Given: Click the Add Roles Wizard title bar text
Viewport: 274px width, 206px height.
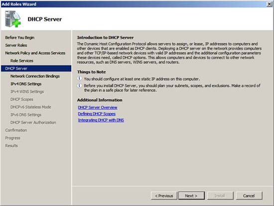Looking at the screenshot, I should click(x=19, y=4).
